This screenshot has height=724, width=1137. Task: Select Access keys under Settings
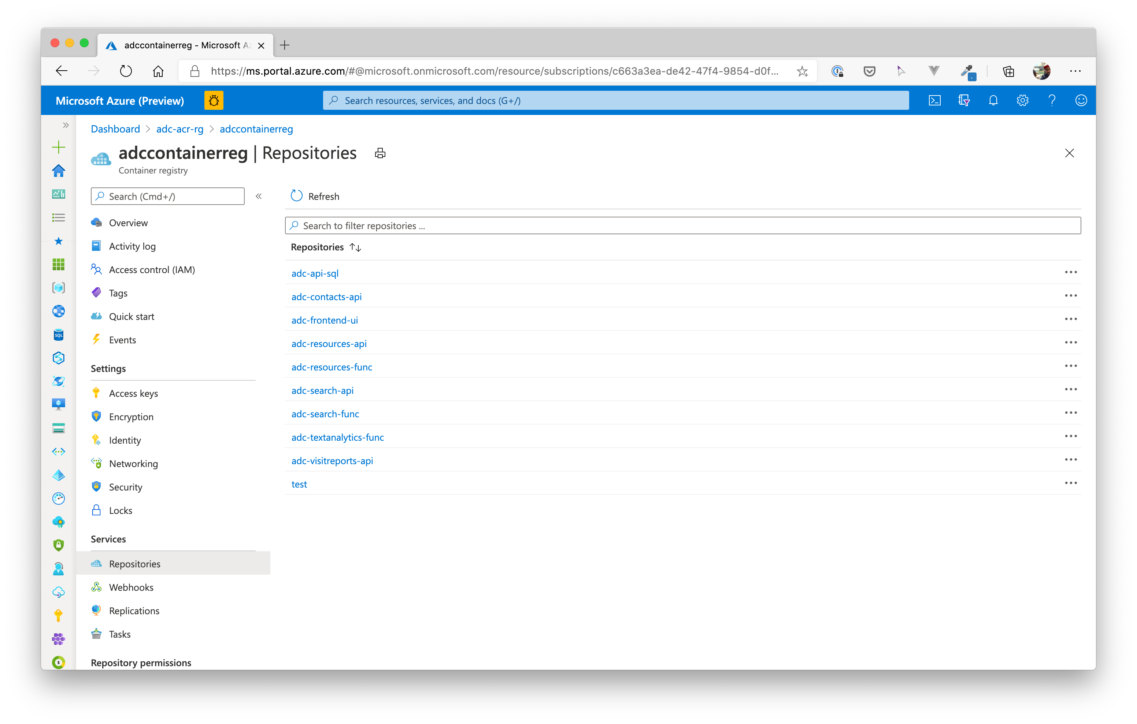pyautogui.click(x=134, y=393)
